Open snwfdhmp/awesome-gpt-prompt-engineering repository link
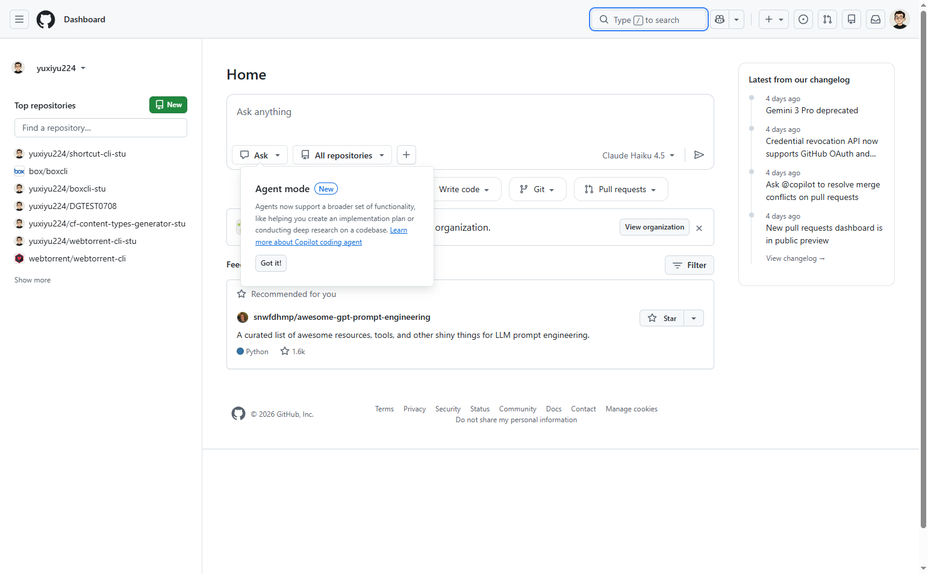The height and width of the screenshot is (574, 928). (x=341, y=317)
